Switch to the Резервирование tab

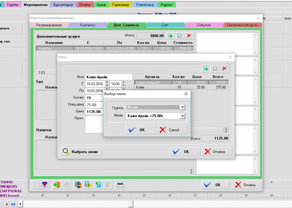(x=49, y=25)
